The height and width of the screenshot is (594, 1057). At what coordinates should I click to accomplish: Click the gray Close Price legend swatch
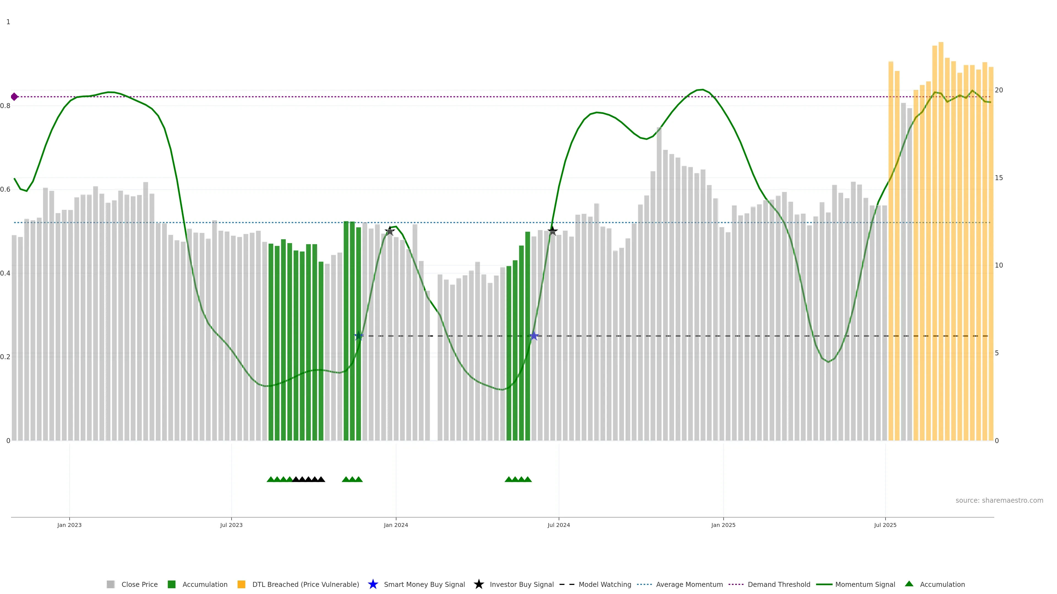coord(110,584)
